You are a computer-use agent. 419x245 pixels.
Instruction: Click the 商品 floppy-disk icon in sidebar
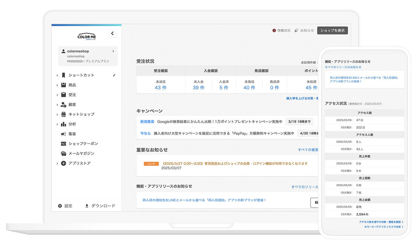63,85
